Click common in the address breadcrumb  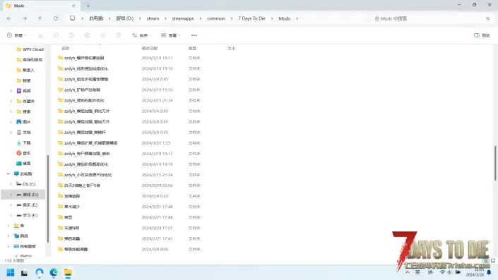pyautogui.click(x=216, y=19)
